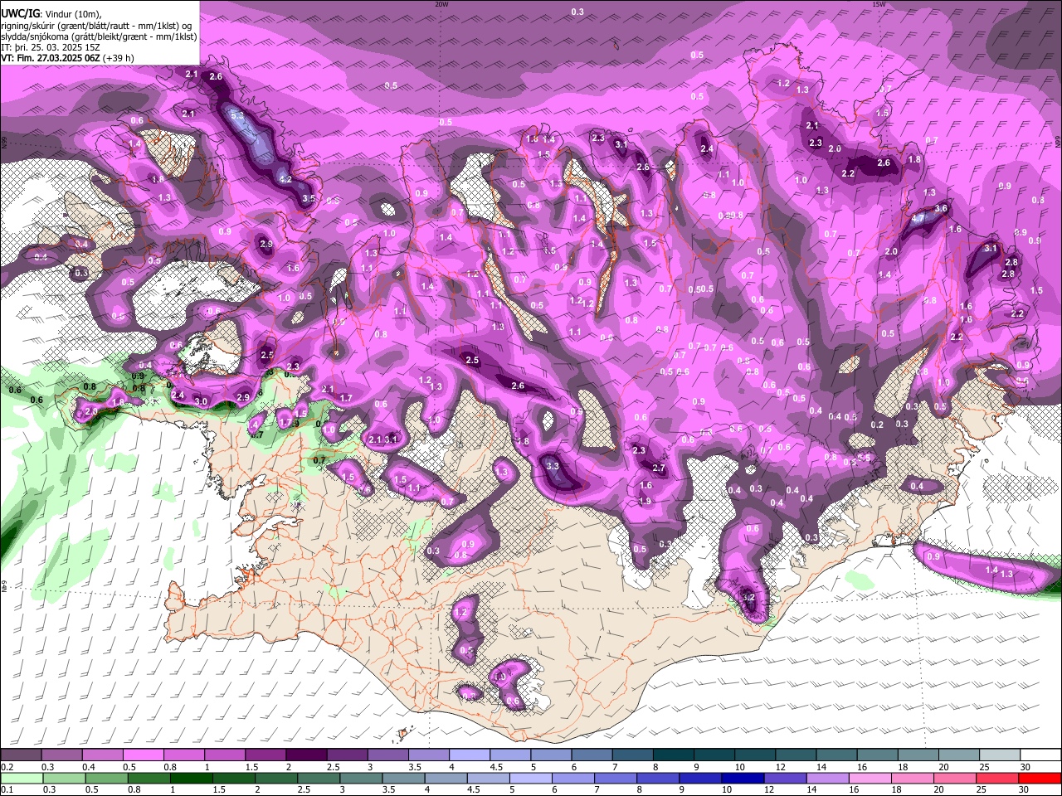
Task: Select the palest green 0.1–0.3 rain legend swatch
Action: click(x=21, y=779)
